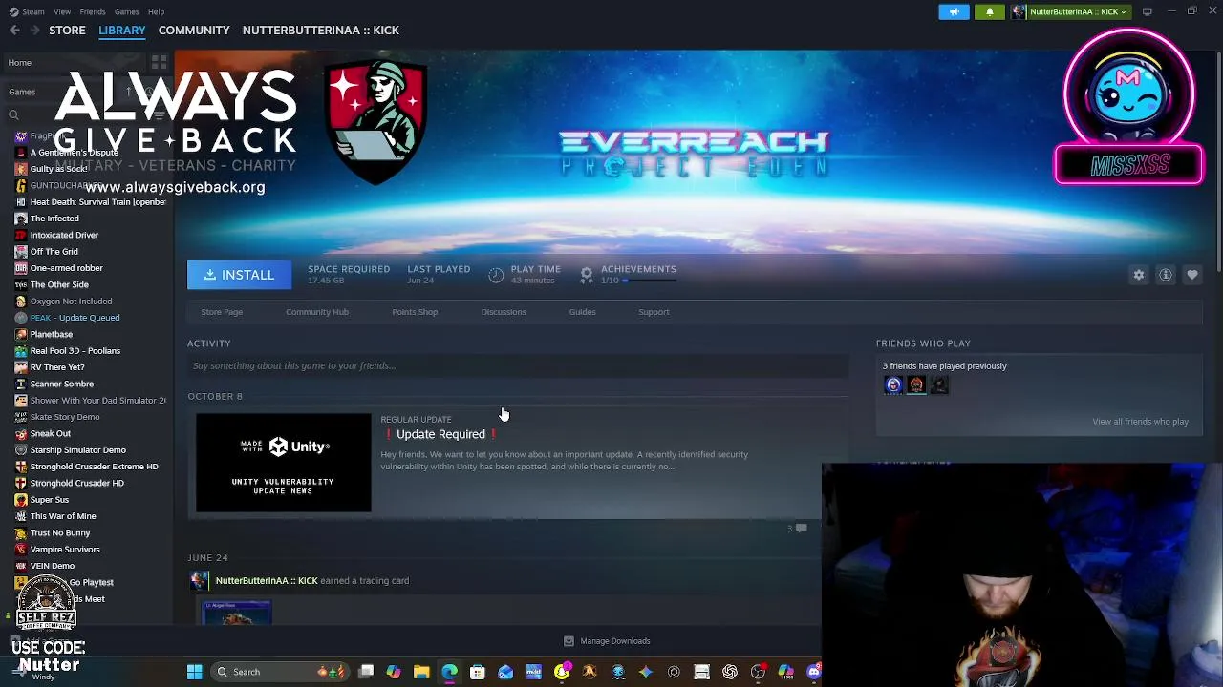Open File Explorer from the taskbar

point(421,672)
